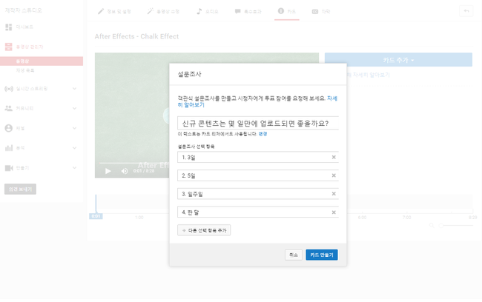Click the speech bubble 특수효과 tab icon

[237, 11]
